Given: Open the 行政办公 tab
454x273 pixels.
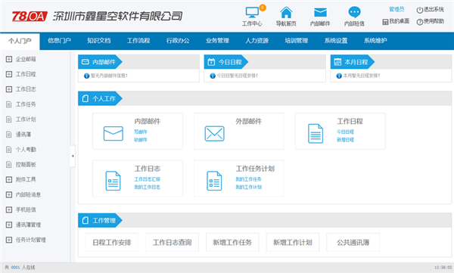Looking at the screenshot, I should coord(178,41).
